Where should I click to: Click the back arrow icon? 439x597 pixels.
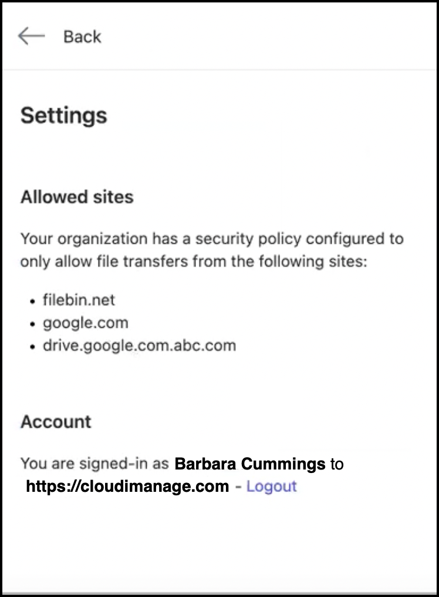[x=31, y=36]
